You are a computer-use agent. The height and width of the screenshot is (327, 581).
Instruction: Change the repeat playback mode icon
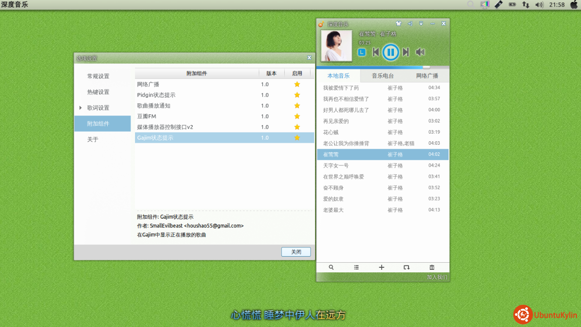click(x=407, y=267)
